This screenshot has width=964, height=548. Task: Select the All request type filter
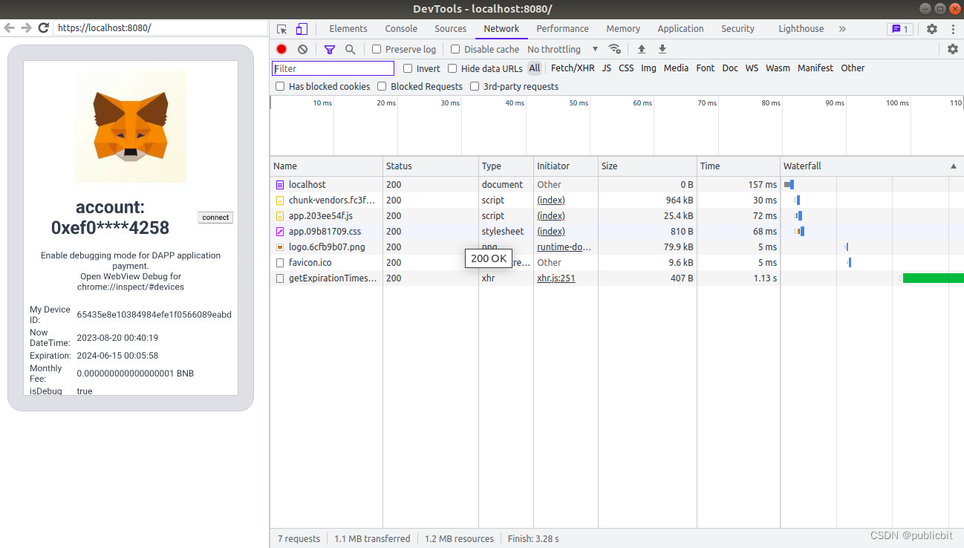tap(535, 68)
